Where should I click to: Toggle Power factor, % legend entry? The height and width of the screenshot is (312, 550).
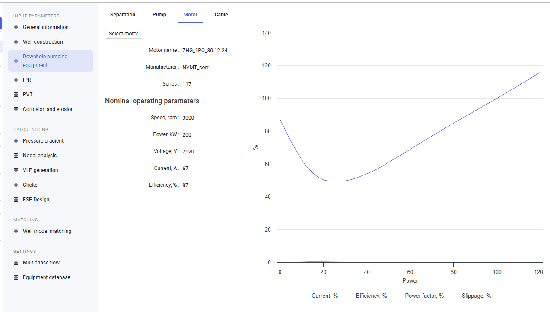(420, 296)
